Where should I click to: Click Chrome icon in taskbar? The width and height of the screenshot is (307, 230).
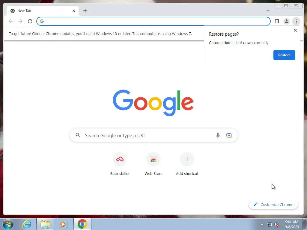click(x=82, y=224)
